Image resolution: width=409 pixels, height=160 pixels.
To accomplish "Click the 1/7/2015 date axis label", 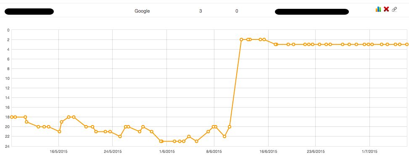I will 370,152.
